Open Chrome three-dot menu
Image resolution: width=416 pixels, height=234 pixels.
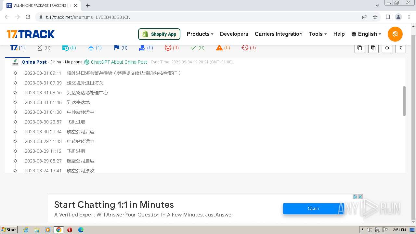pyautogui.click(x=409, y=17)
